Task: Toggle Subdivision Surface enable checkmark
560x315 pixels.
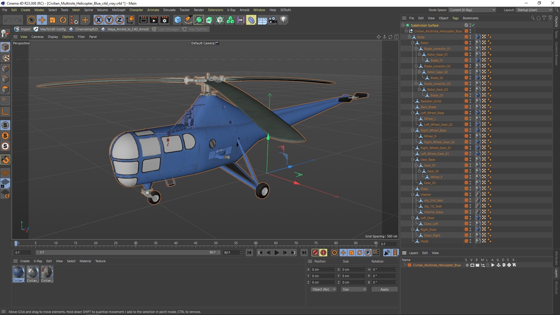Action: pyautogui.click(x=473, y=25)
